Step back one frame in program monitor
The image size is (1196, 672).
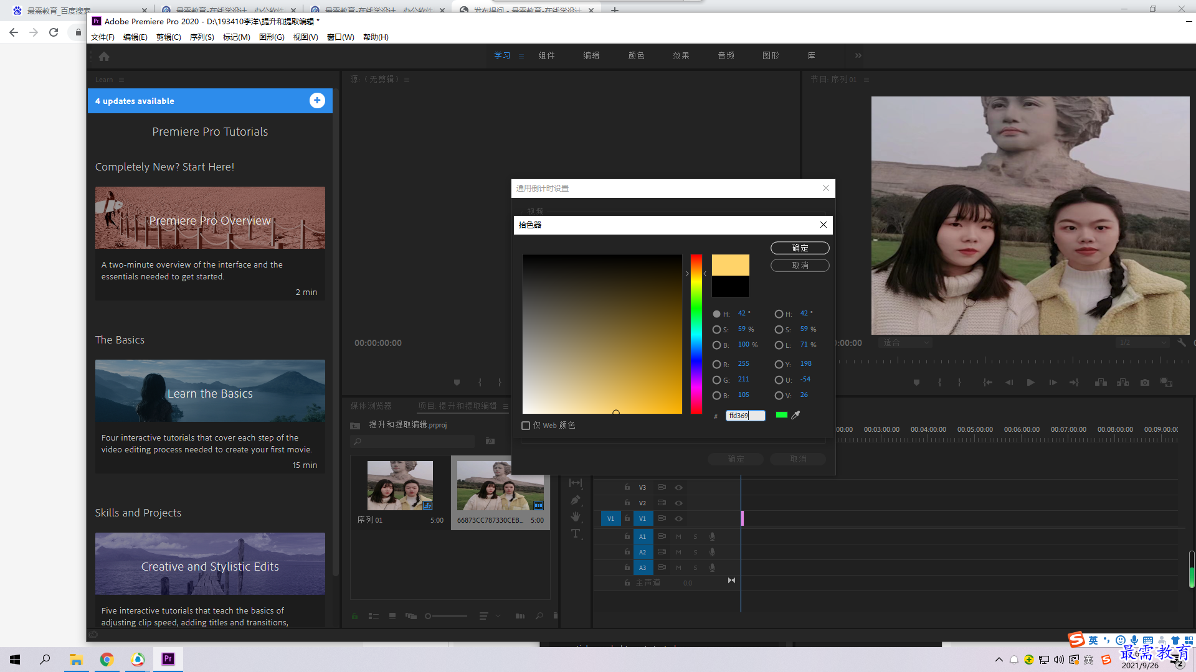coord(1009,383)
